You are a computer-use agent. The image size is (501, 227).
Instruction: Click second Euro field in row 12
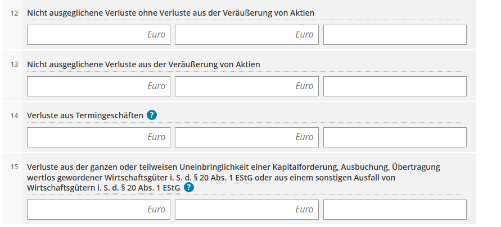click(x=247, y=35)
